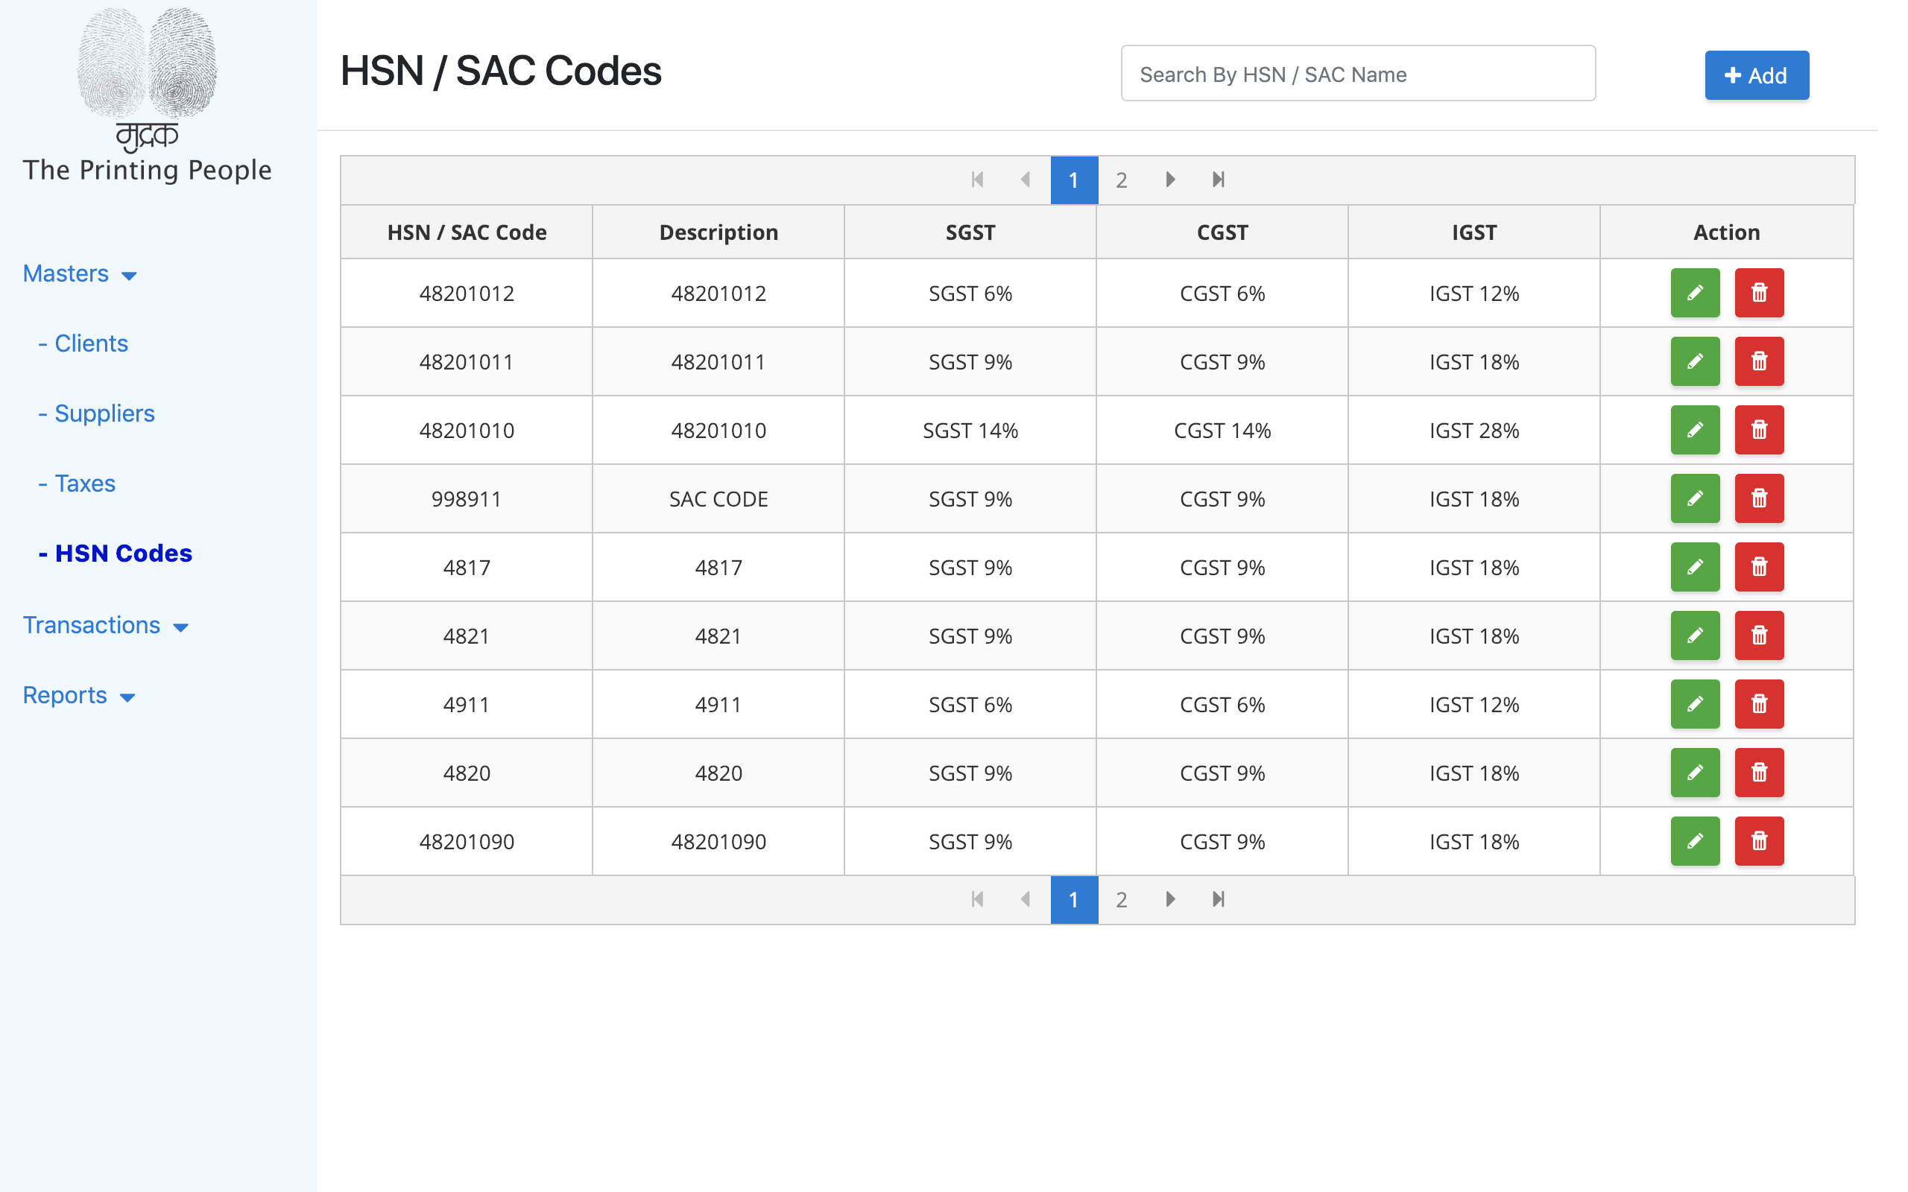The width and height of the screenshot is (1908, 1192).
Task: Delete the 48201090 HSN code row
Action: coord(1759,841)
